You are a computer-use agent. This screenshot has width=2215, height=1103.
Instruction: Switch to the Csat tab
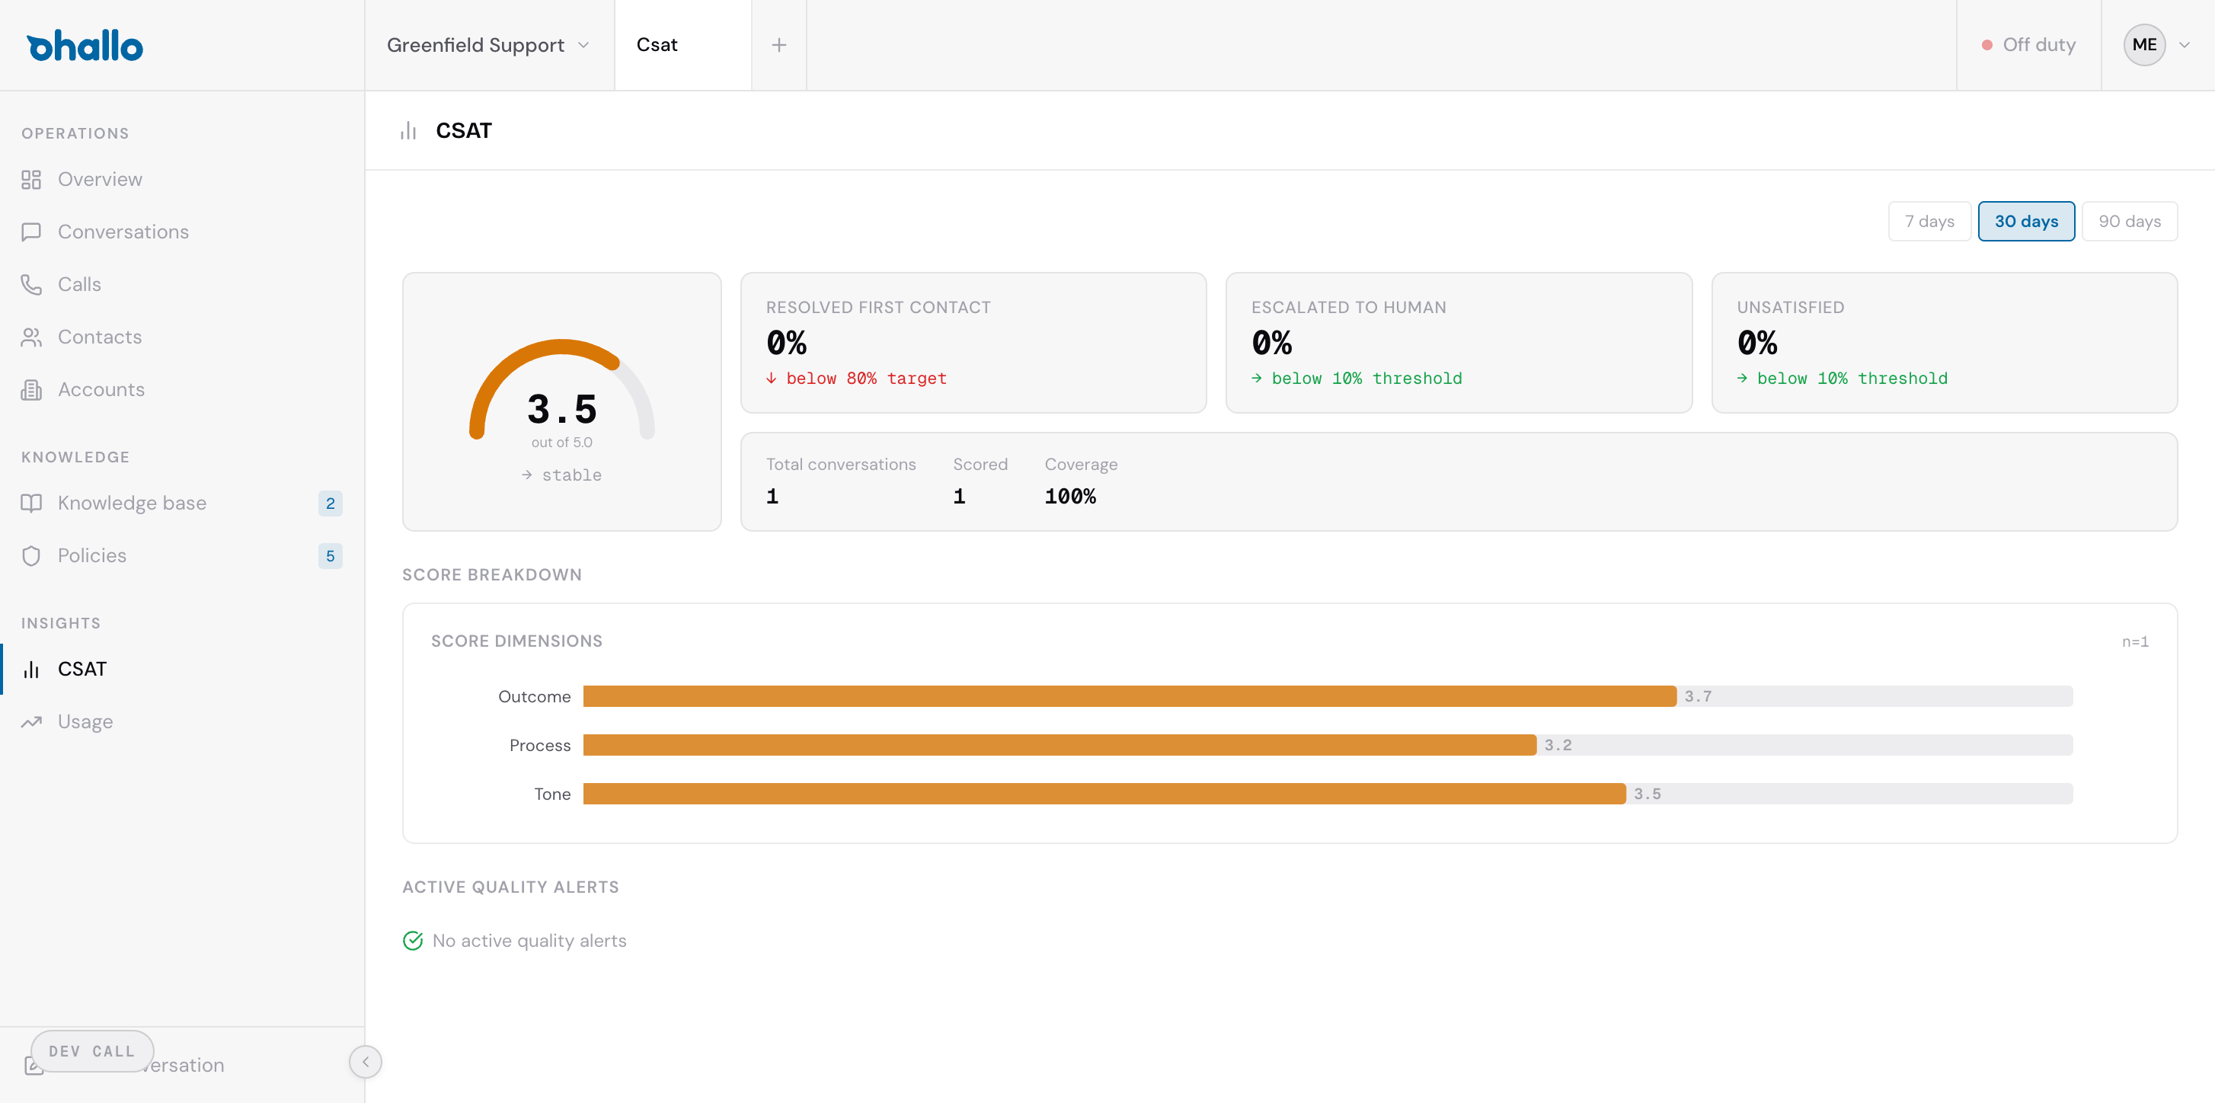(x=682, y=45)
